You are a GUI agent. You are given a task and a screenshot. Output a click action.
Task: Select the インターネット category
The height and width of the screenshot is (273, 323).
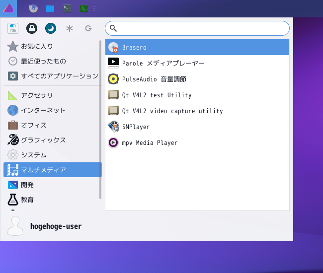53,110
